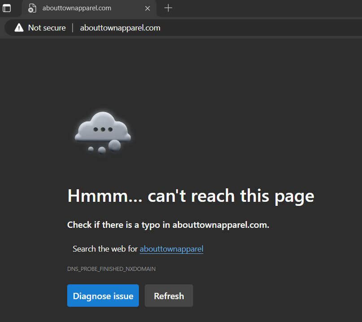Hit the Refresh button

169,296
